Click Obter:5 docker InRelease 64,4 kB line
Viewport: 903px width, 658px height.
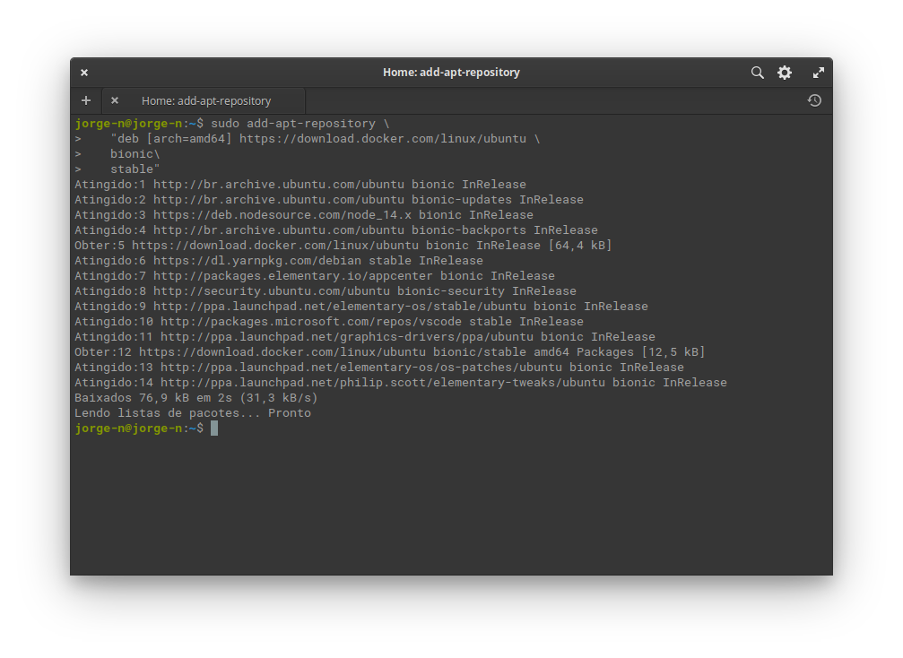click(x=343, y=246)
